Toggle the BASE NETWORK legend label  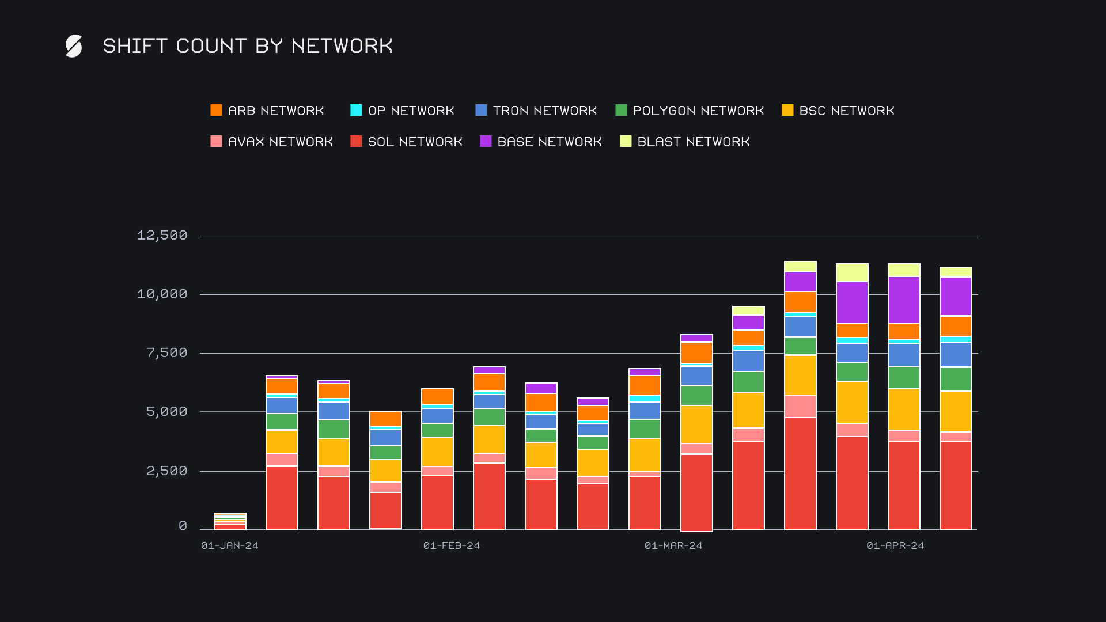point(549,142)
